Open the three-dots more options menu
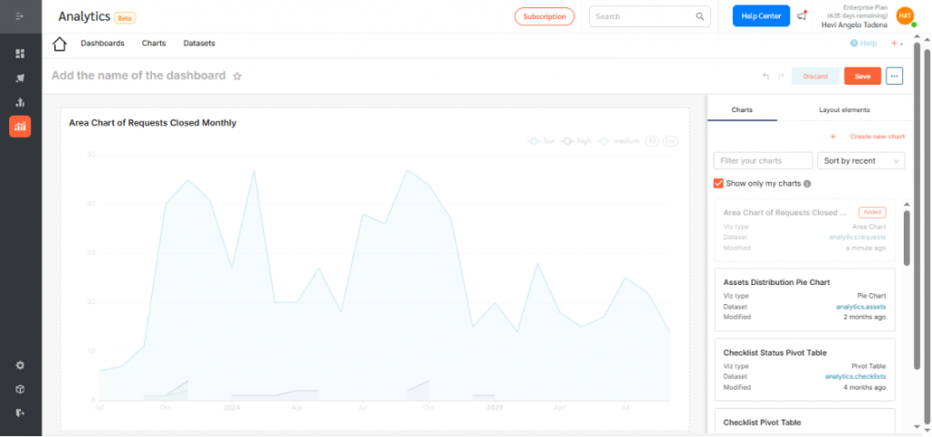 tap(894, 76)
